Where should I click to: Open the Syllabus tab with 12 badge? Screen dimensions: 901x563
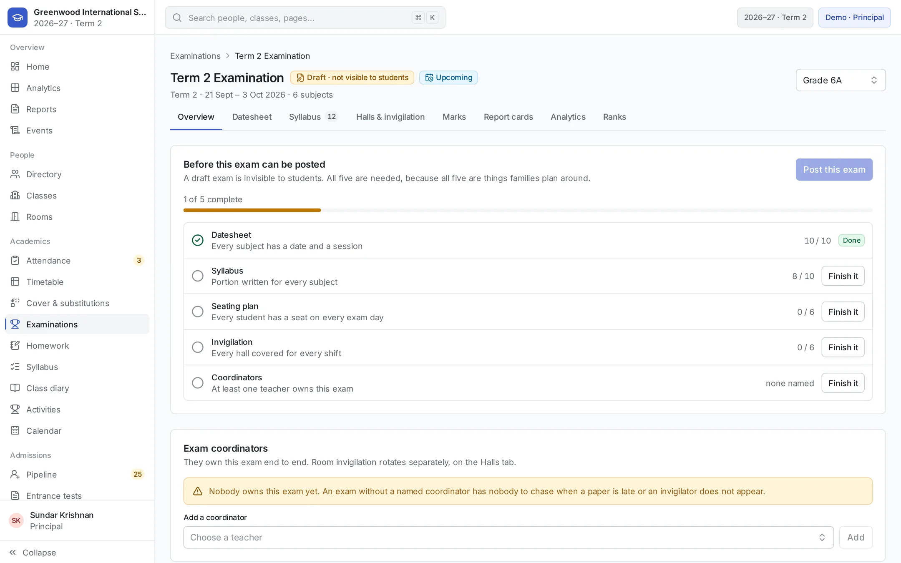[x=313, y=117]
